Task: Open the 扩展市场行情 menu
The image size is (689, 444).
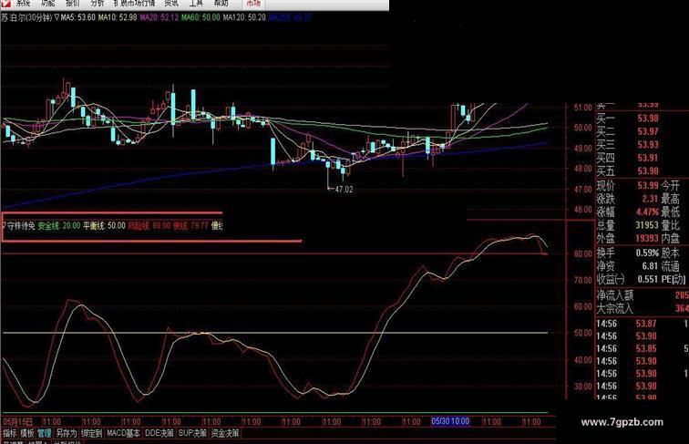Action: pos(134,4)
